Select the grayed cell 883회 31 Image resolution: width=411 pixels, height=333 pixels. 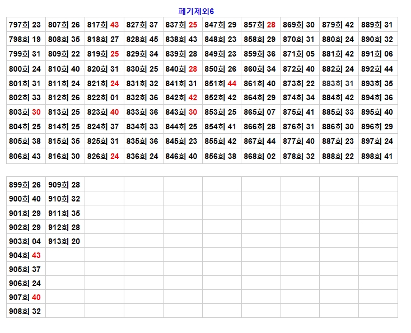click(x=338, y=83)
